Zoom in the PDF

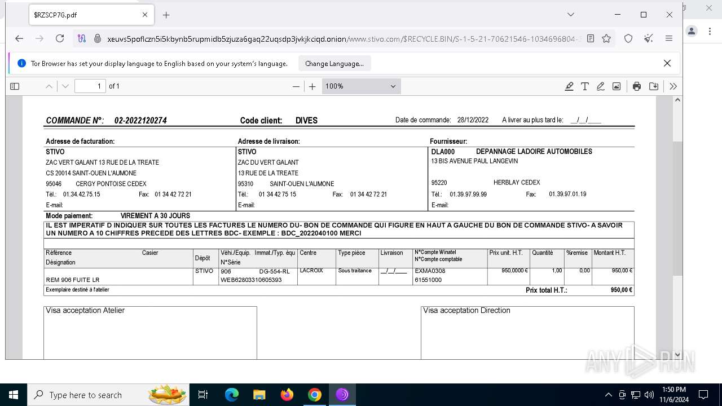coord(312,86)
